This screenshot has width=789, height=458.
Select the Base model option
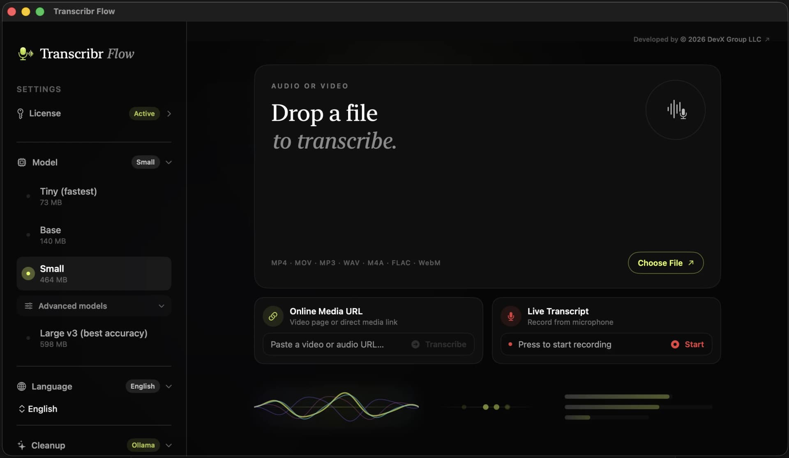(x=94, y=235)
